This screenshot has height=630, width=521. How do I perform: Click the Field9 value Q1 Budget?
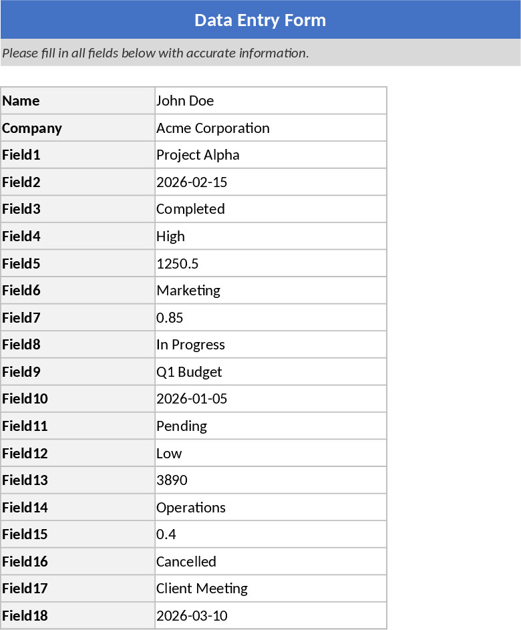[271, 372]
